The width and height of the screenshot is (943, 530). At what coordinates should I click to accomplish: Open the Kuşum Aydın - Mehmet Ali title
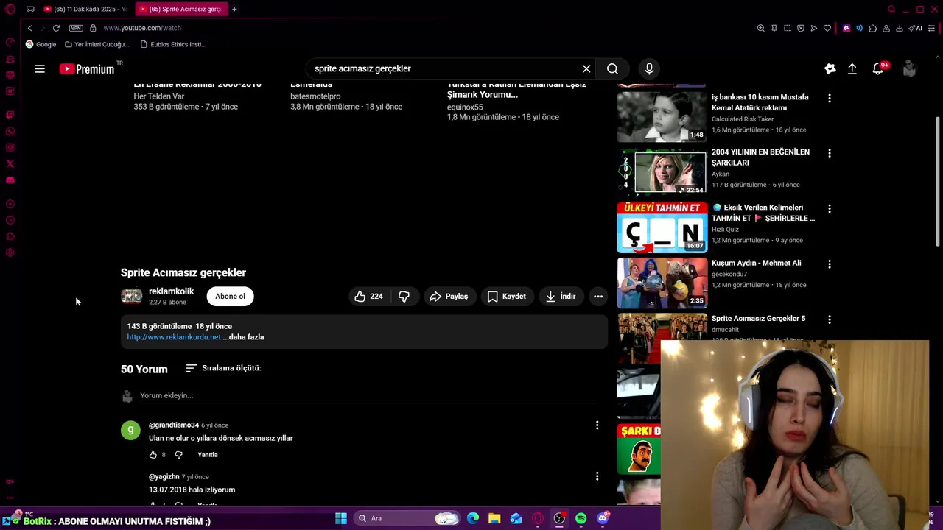(x=756, y=263)
